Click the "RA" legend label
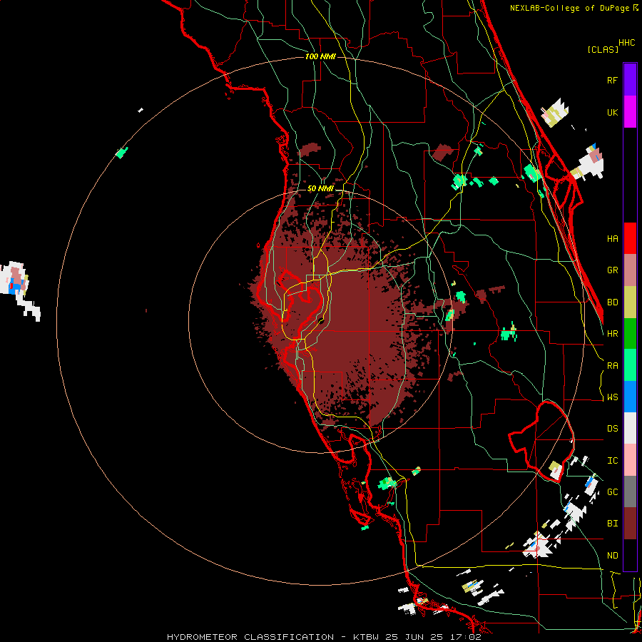The image size is (642, 642). pos(613,366)
